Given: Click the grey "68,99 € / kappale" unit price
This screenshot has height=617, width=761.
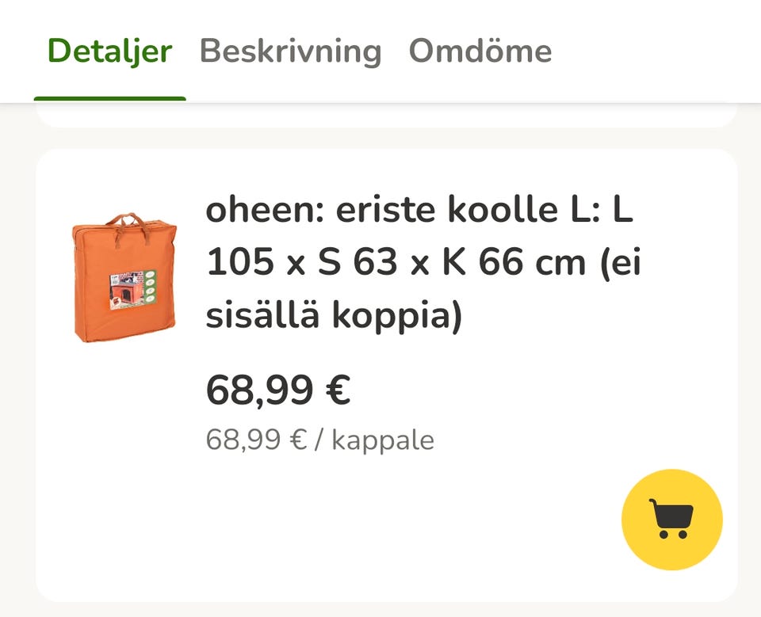Looking at the screenshot, I should (319, 440).
